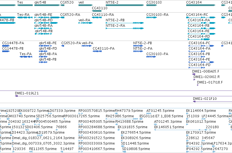
Task: Select protein NT5E-2-PB
Action: click(x=143, y=43)
